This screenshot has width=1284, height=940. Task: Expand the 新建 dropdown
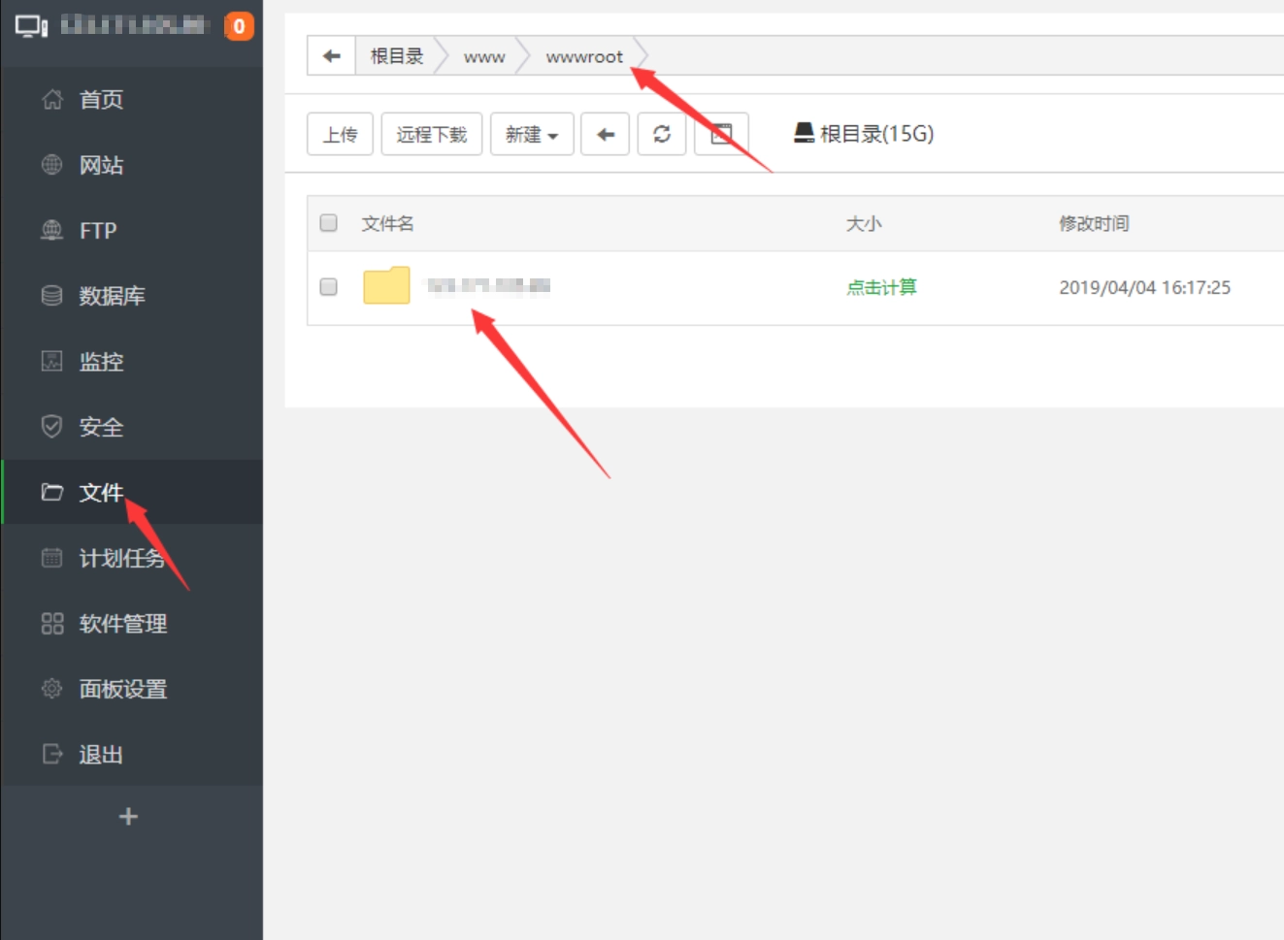(532, 134)
